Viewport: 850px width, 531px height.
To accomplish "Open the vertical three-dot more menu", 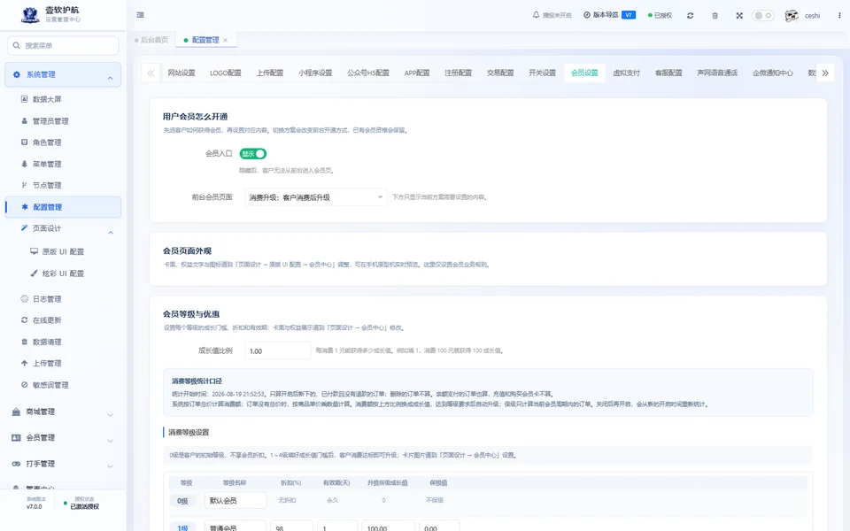I will (x=839, y=16).
